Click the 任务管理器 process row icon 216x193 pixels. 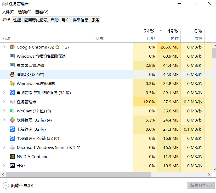[12, 102]
